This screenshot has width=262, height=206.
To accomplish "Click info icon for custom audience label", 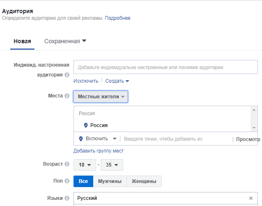I will pyautogui.click(x=67, y=75).
